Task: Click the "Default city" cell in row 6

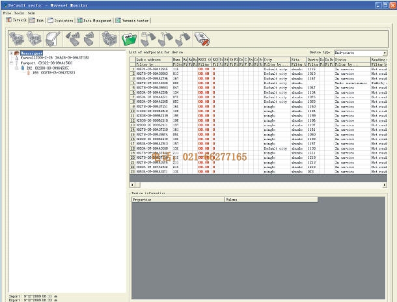Action: pos(275,92)
